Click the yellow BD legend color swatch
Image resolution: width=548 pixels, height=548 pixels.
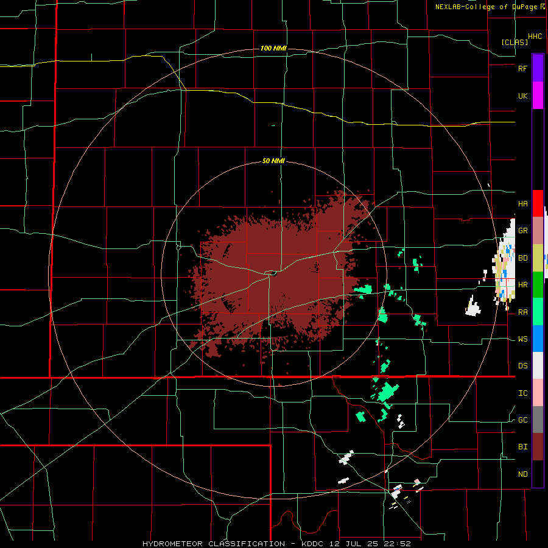point(538,258)
